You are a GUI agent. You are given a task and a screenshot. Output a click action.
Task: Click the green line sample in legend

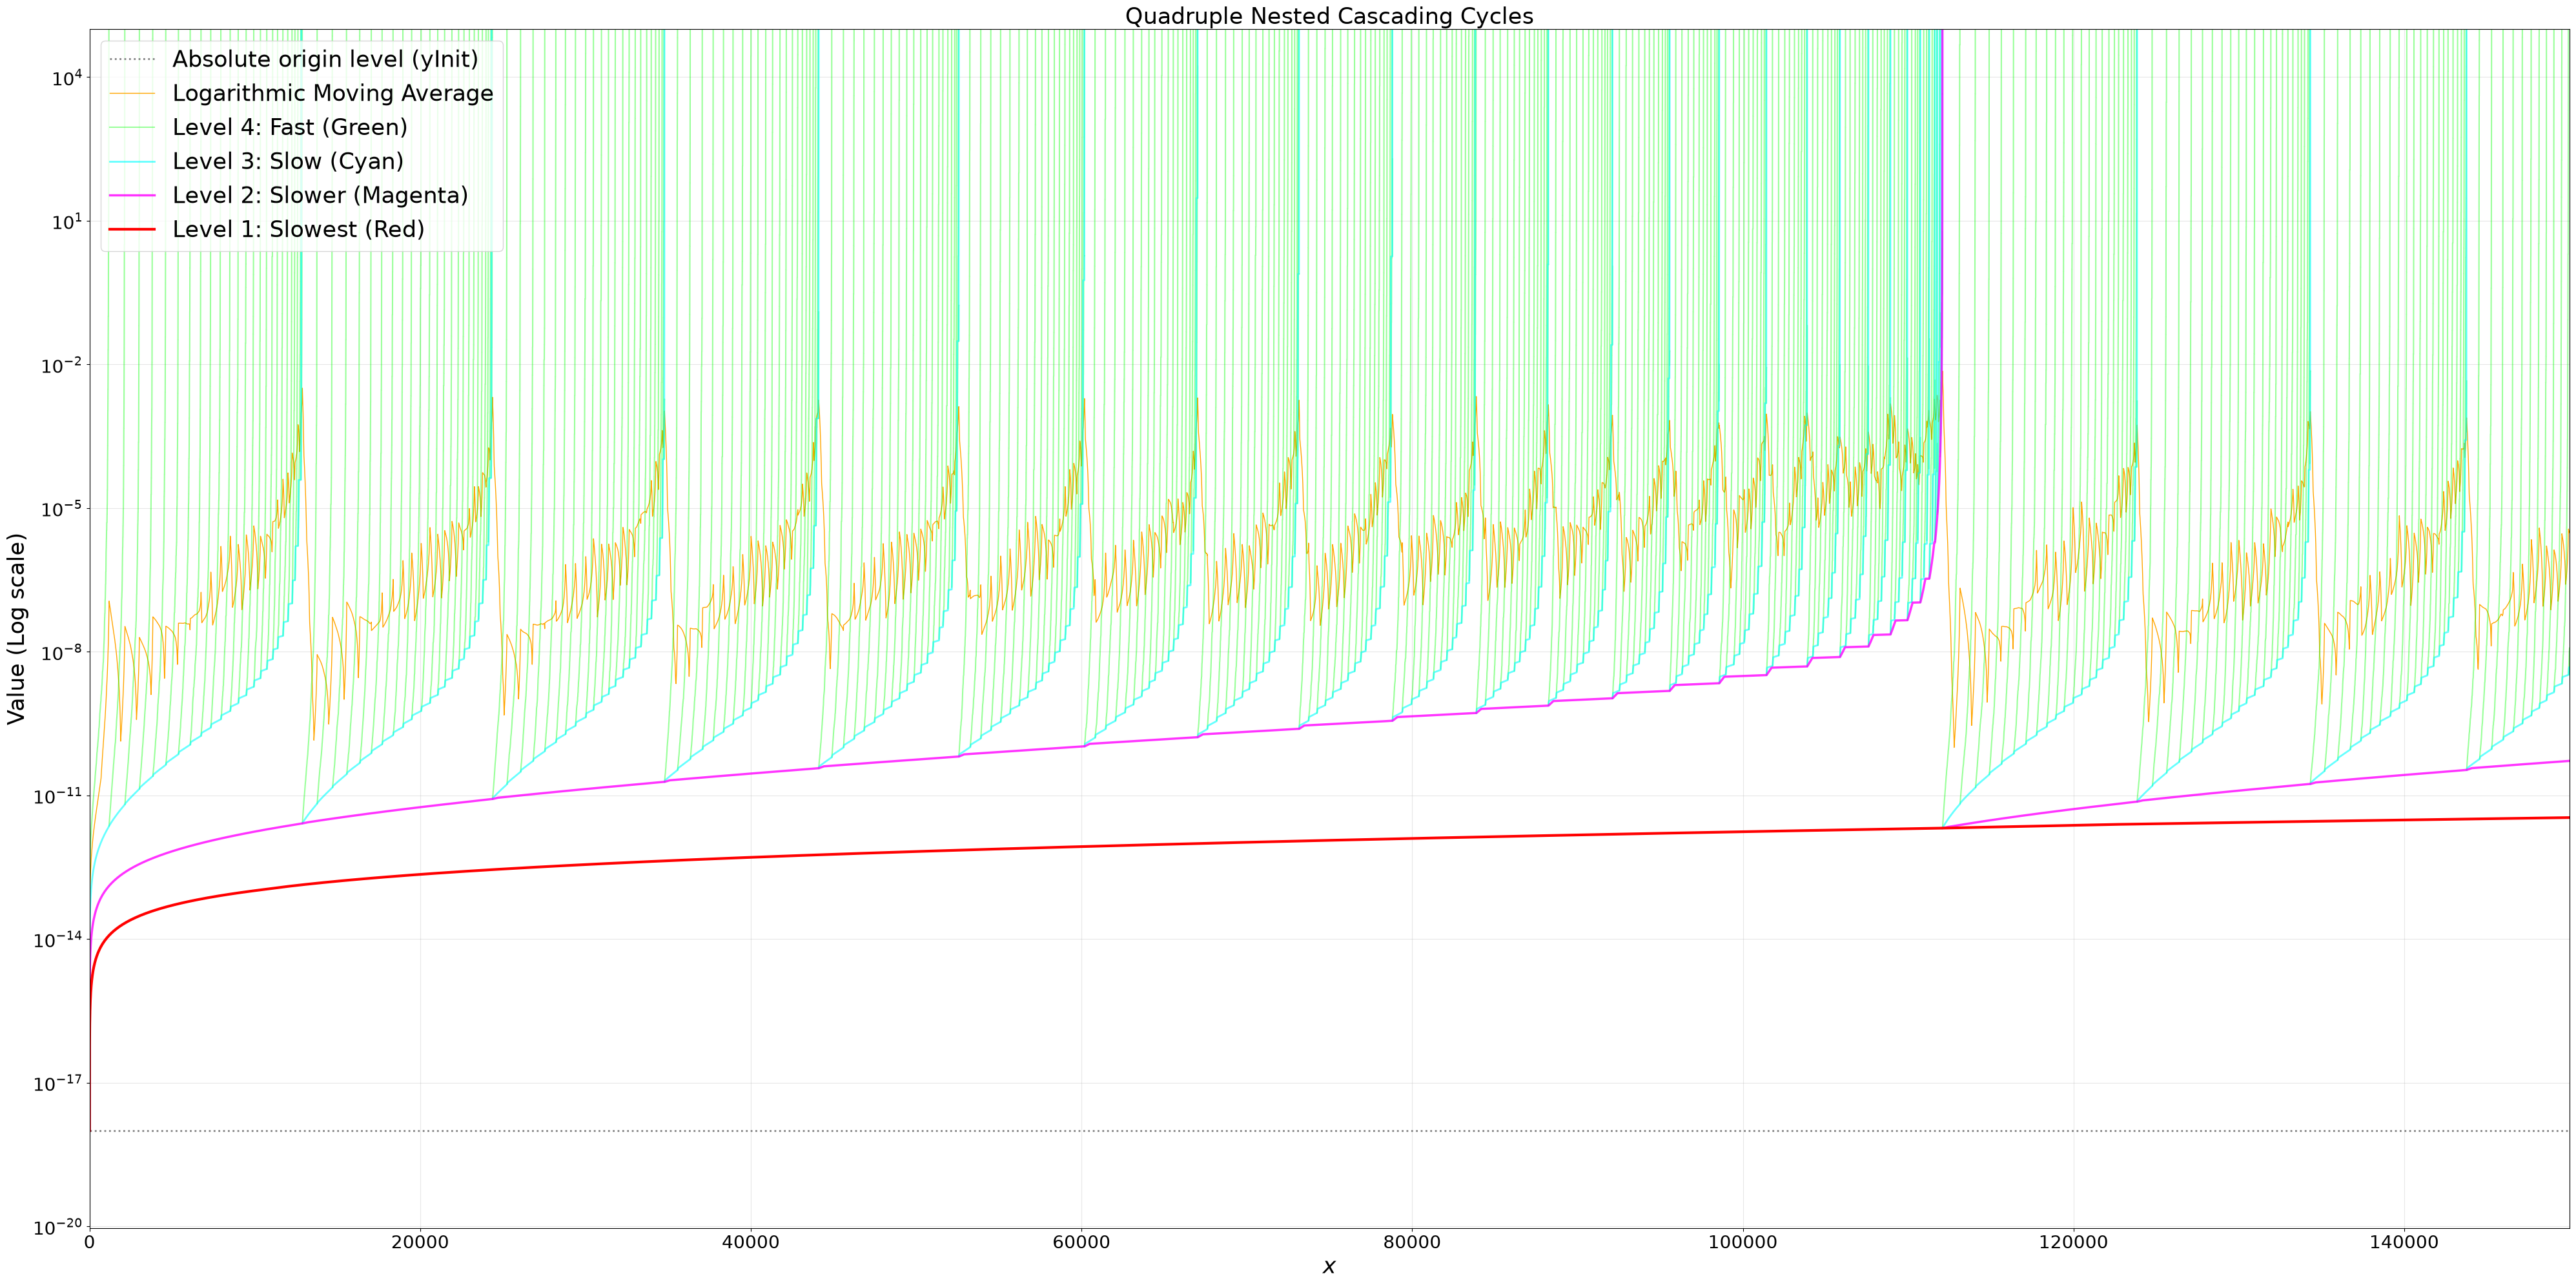click(132, 127)
